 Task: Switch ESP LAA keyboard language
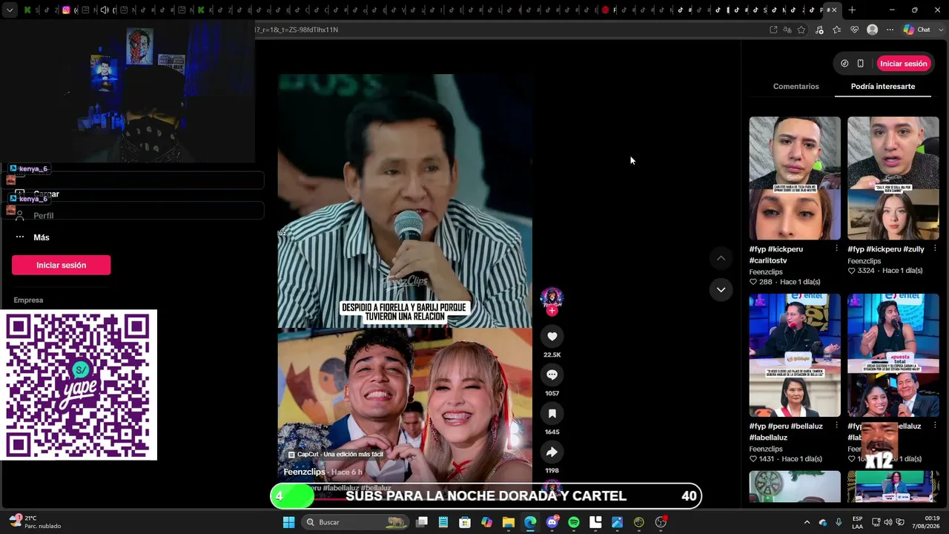tap(857, 522)
